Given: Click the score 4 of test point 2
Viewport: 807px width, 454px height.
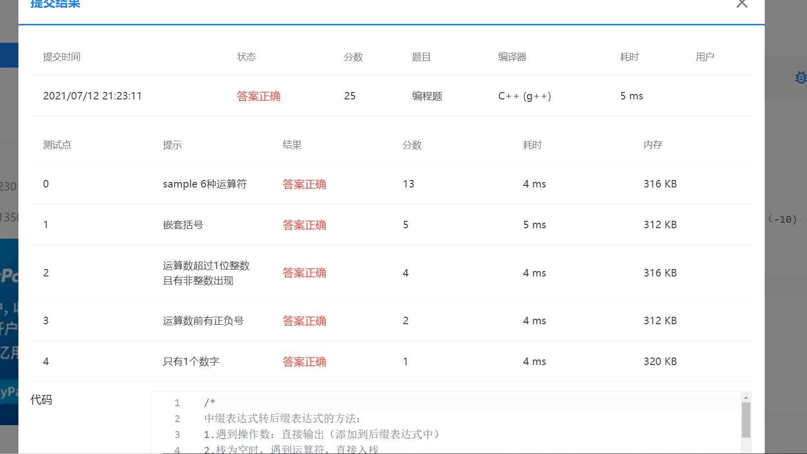Looking at the screenshot, I should coord(405,273).
